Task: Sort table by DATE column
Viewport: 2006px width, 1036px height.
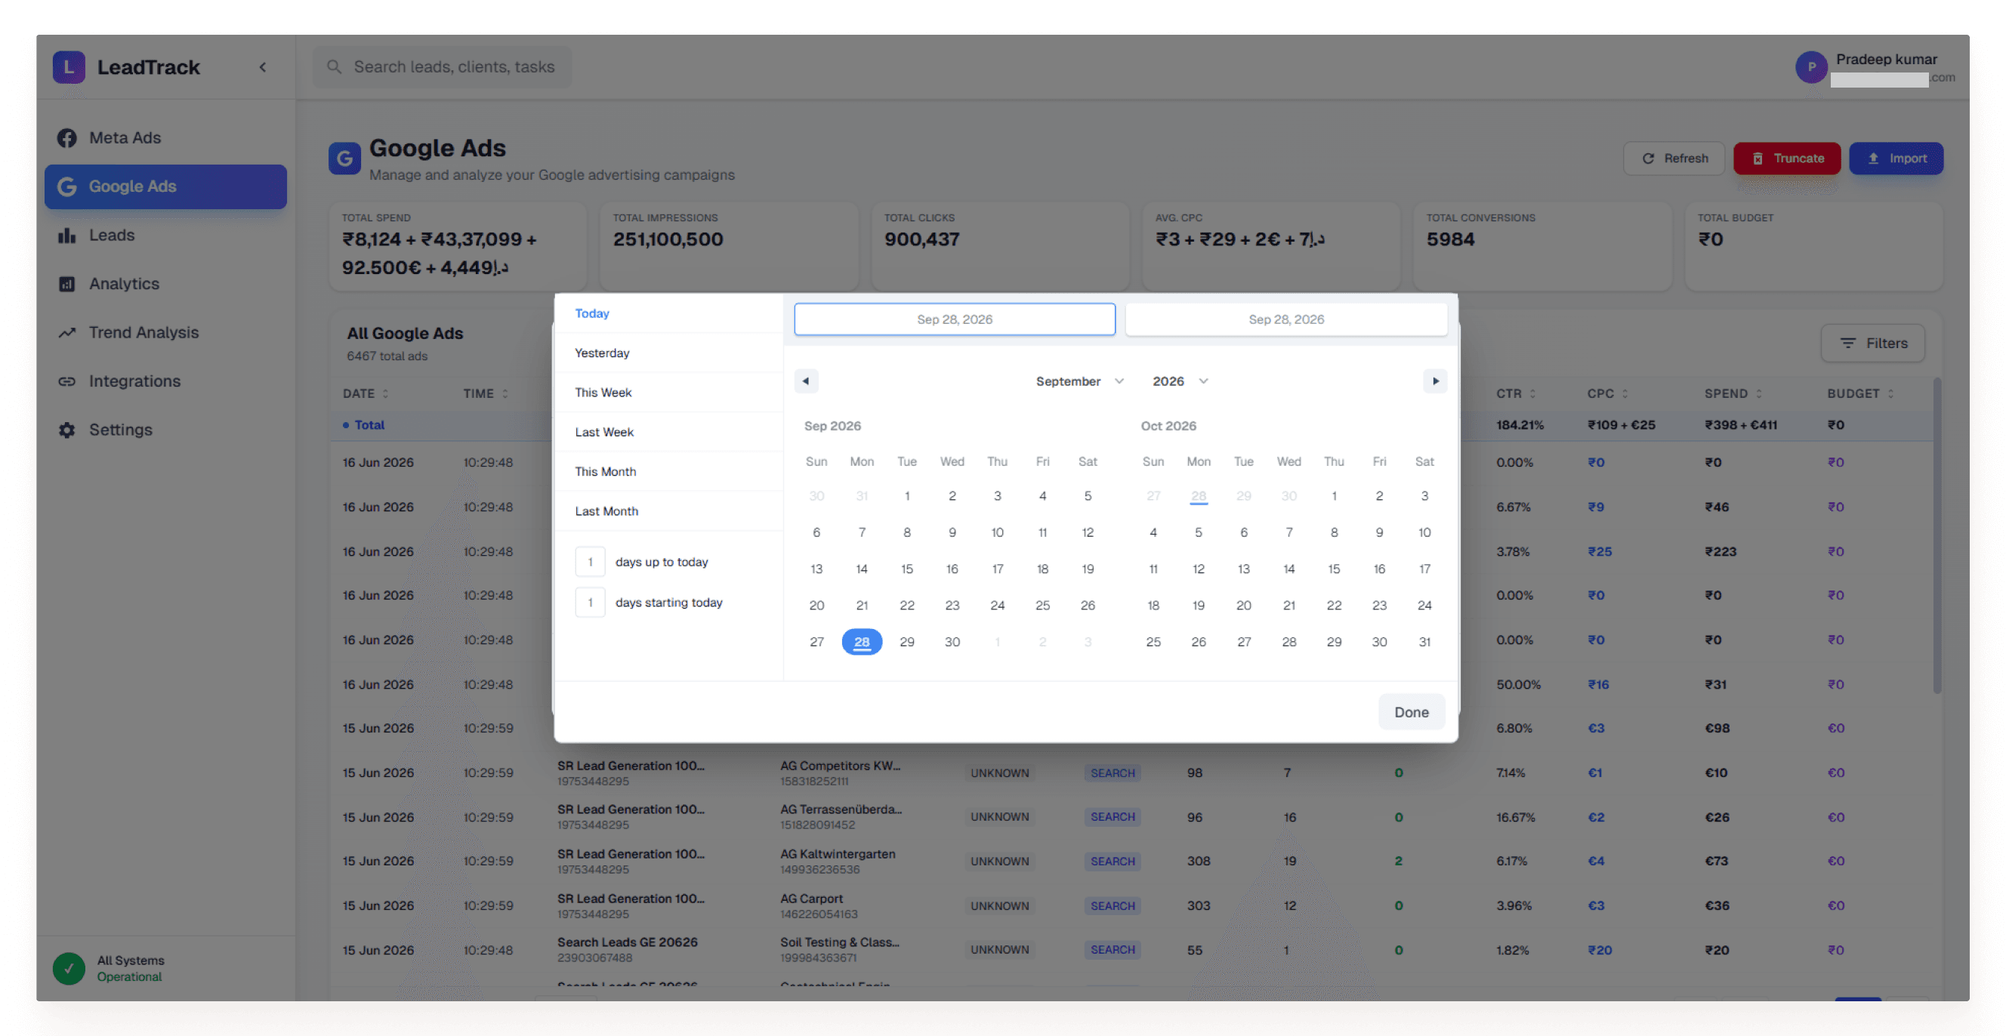Action: coord(366,394)
